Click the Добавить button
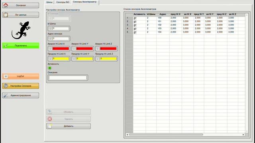 [x=68, y=126]
